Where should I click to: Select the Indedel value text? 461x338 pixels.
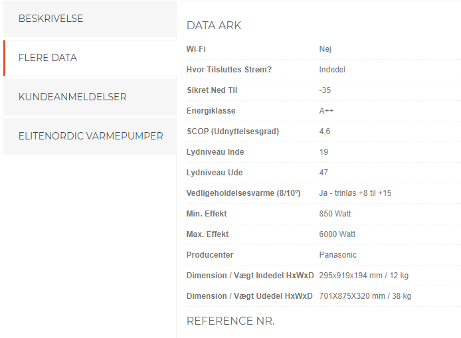pyautogui.click(x=332, y=70)
